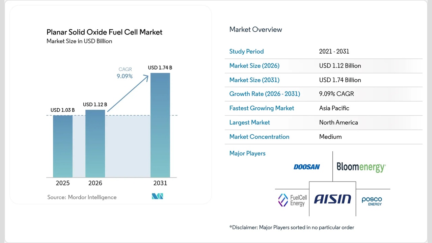
Task: Open the Study Period link
Action: point(246,51)
